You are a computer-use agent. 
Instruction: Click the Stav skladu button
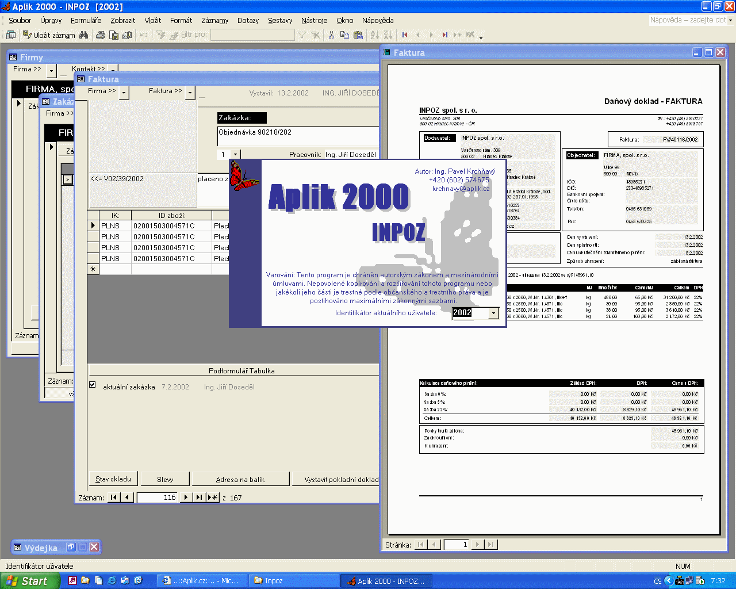(113, 479)
